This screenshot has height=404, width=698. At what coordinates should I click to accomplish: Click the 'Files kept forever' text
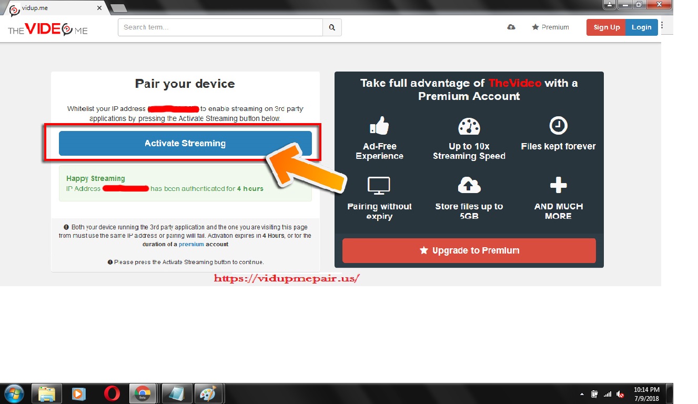tap(558, 146)
